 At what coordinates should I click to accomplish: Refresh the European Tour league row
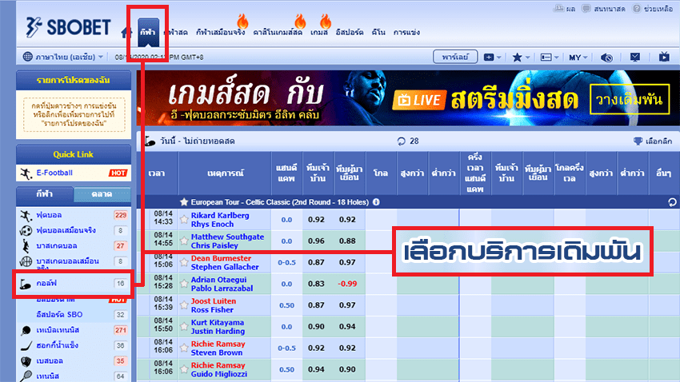(x=672, y=202)
